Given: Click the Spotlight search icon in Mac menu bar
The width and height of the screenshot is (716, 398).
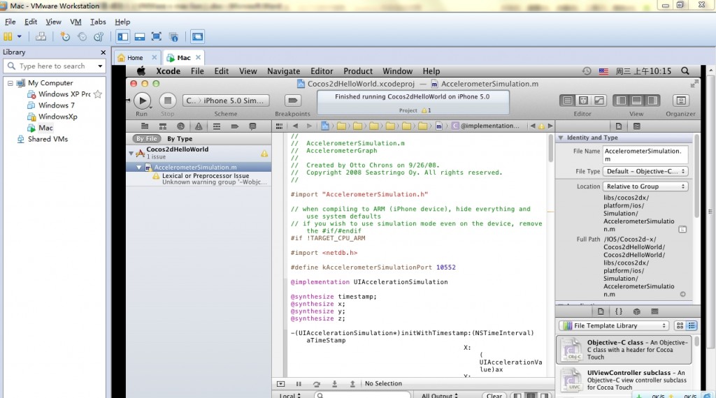Looking at the screenshot, I should (x=685, y=71).
